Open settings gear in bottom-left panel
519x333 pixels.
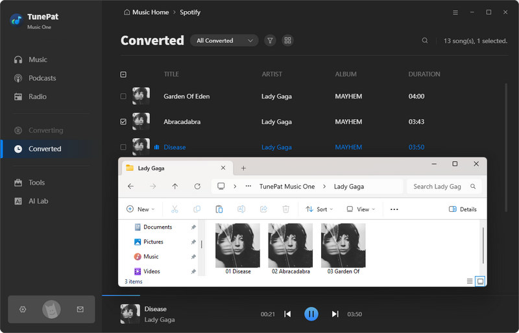tap(23, 310)
